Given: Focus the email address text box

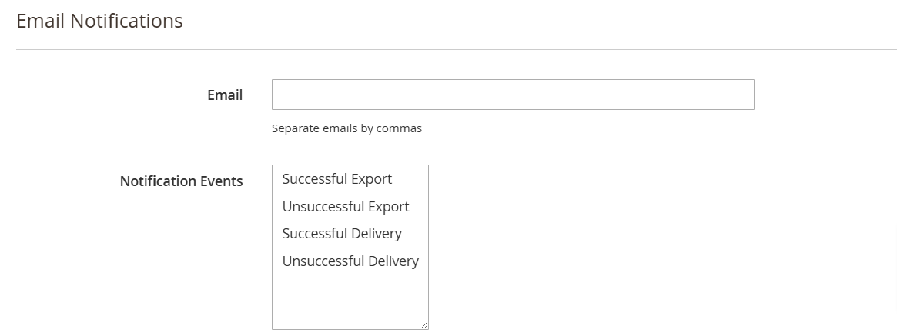Looking at the screenshot, I should coord(513,95).
